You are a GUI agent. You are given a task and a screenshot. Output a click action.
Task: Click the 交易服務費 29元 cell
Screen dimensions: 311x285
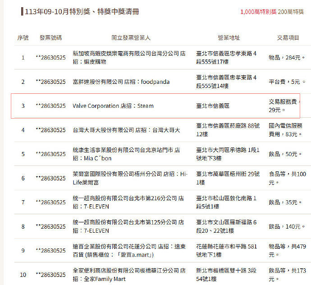point(284,106)
